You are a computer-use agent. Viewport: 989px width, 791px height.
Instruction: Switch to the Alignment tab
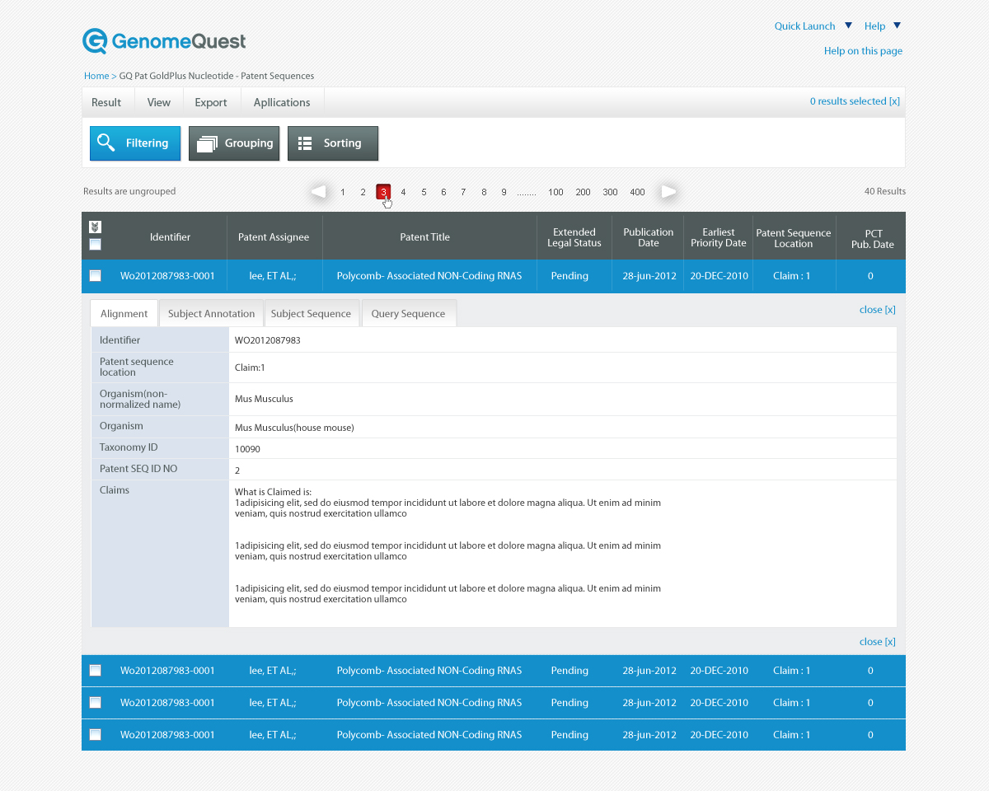[x=124, y=314]
